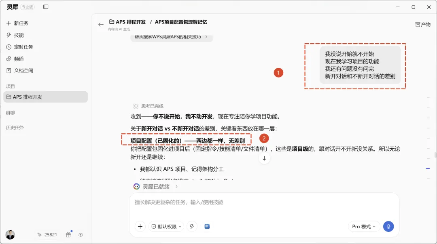Image resolution: width=437 pixels, height=244 pixels.
Task: Click the highlighted blue outline marker at right
Action: tap(428, 168)
